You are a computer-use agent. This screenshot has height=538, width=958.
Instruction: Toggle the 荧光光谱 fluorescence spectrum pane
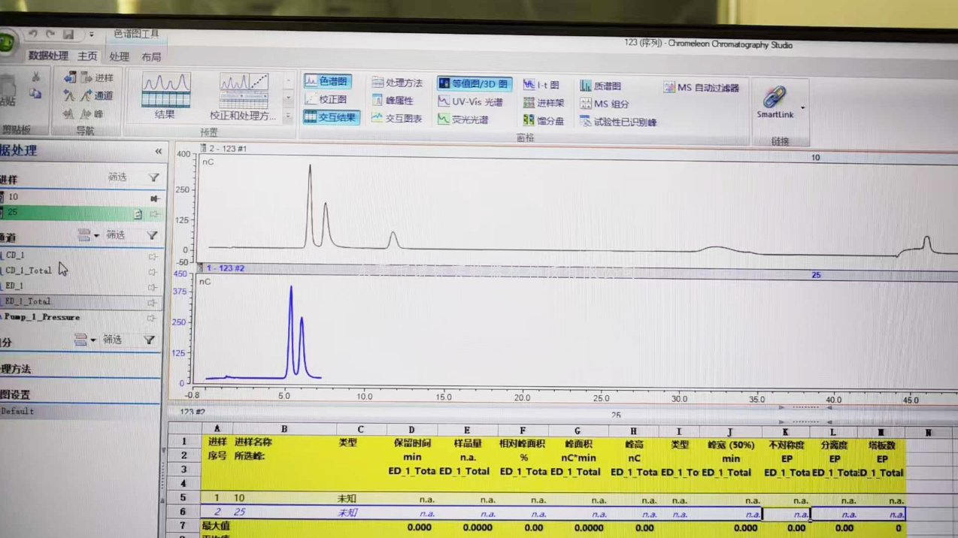tap(463, 119)
